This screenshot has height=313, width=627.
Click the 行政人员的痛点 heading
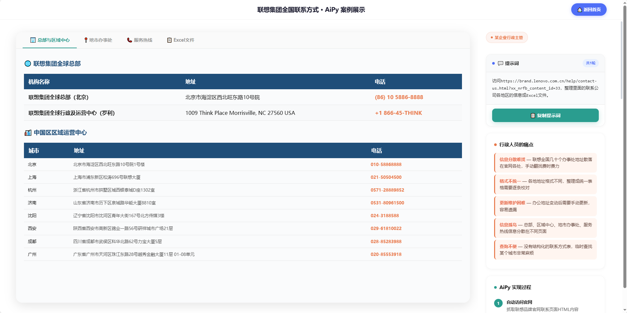[x=516, y=145]
